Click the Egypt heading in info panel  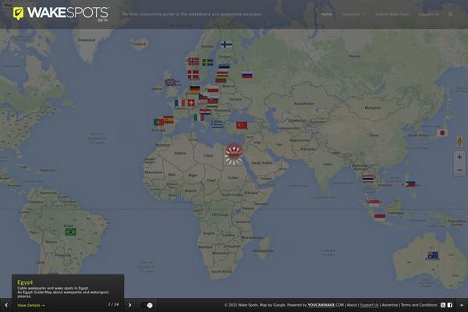[x=25, y=282]
